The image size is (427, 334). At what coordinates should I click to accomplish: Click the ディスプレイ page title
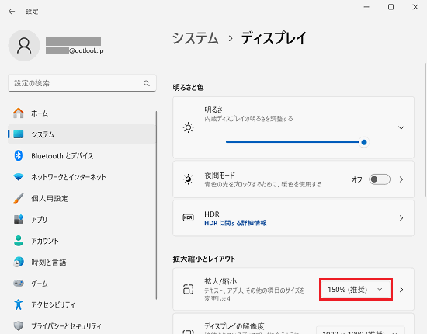pos(274,38)
